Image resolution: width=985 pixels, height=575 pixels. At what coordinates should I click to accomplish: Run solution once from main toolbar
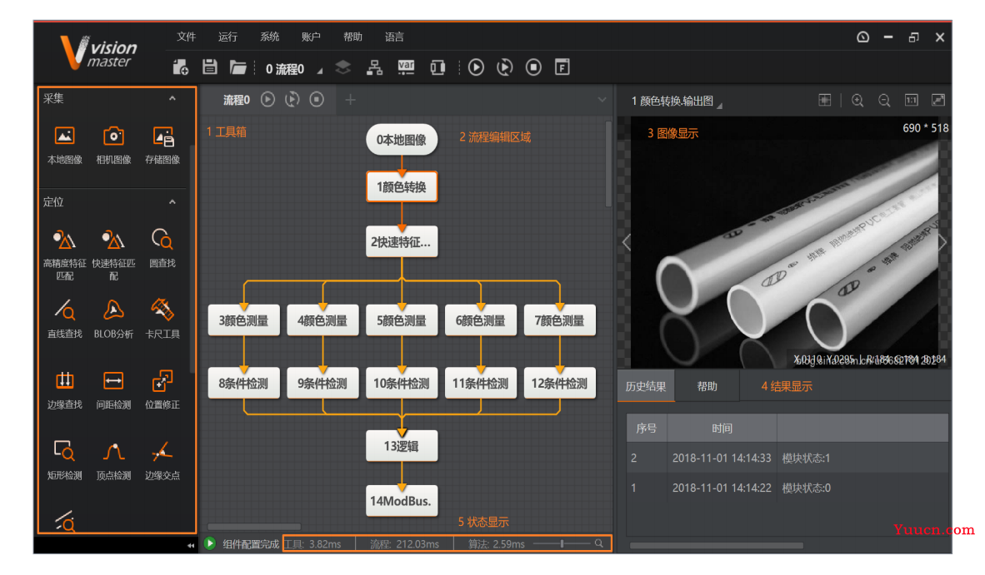tap(476, 67)
